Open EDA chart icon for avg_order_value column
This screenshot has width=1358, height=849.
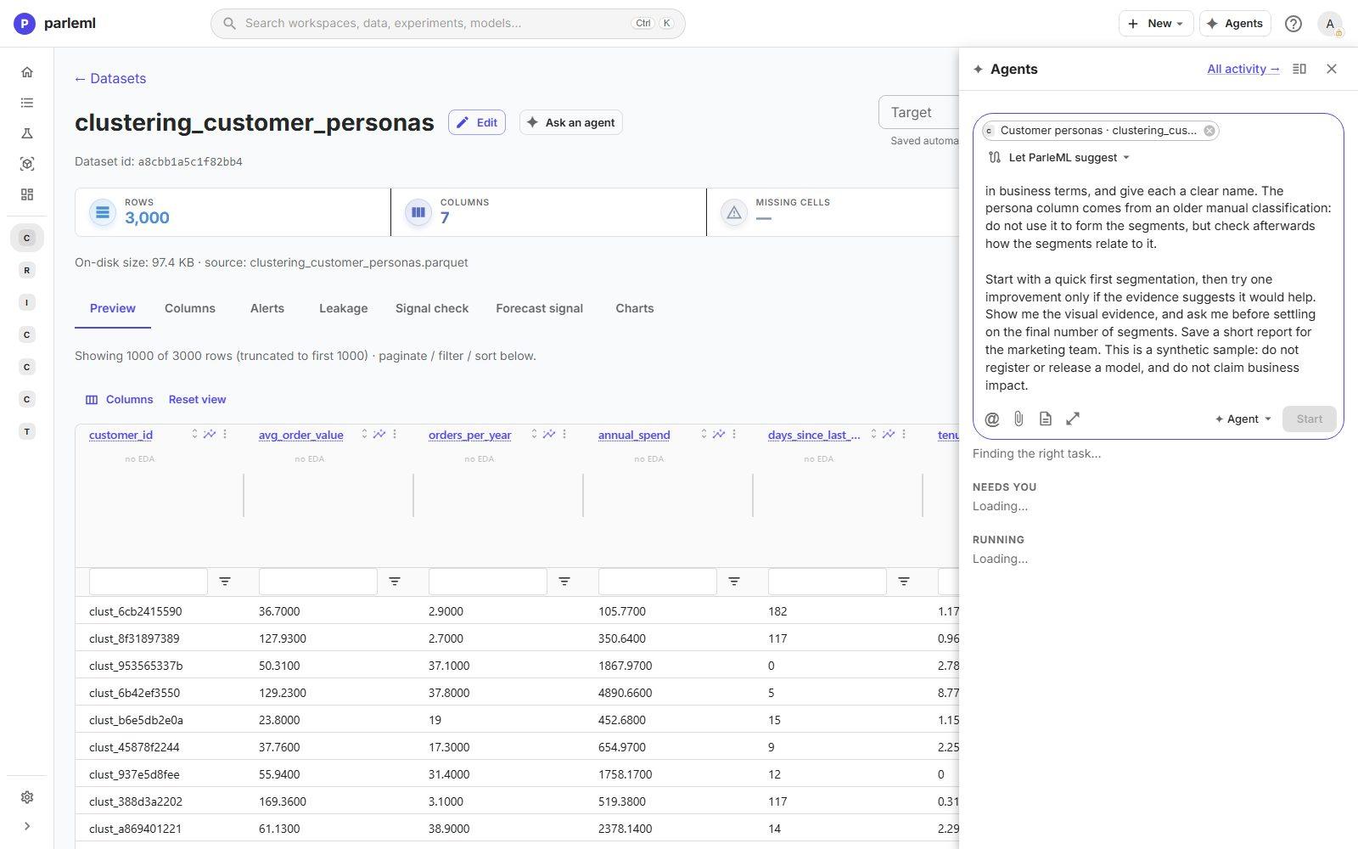[x=379, y=434]
